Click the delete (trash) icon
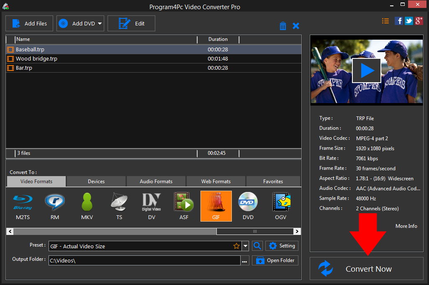 coord(283,25)
